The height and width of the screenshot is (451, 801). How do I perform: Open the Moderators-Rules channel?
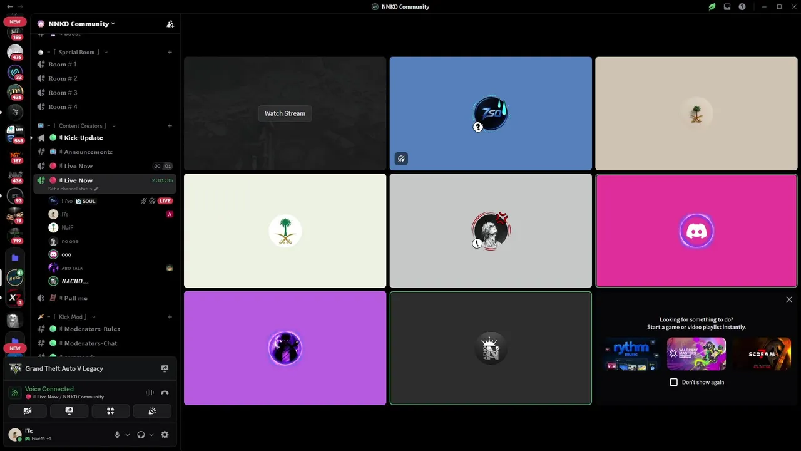click(x=105, y=329)
